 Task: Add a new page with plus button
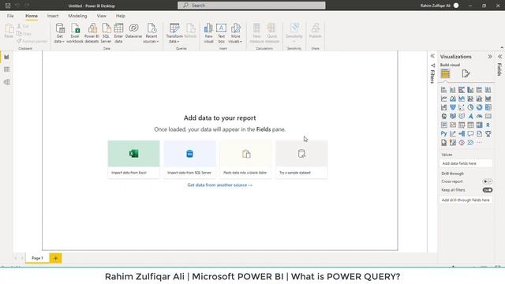coord(55,258)
